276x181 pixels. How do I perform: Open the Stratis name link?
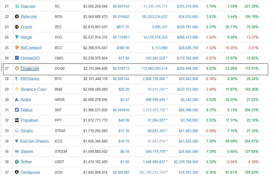tap(27, 131)
